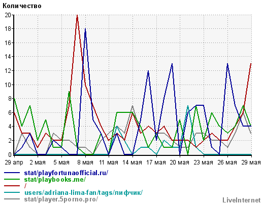Click the stat/playfortunaofficial.ru/ legend label
Image resolution: width=264 pixels, height=205 pixels.
pos(66,173)
